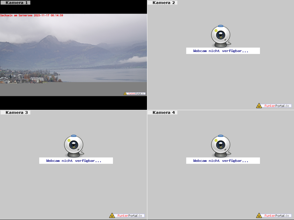Open FunkerPortal.de text link in Kamera 3
The height and width of the screenshot is (220, 294).
130,216
